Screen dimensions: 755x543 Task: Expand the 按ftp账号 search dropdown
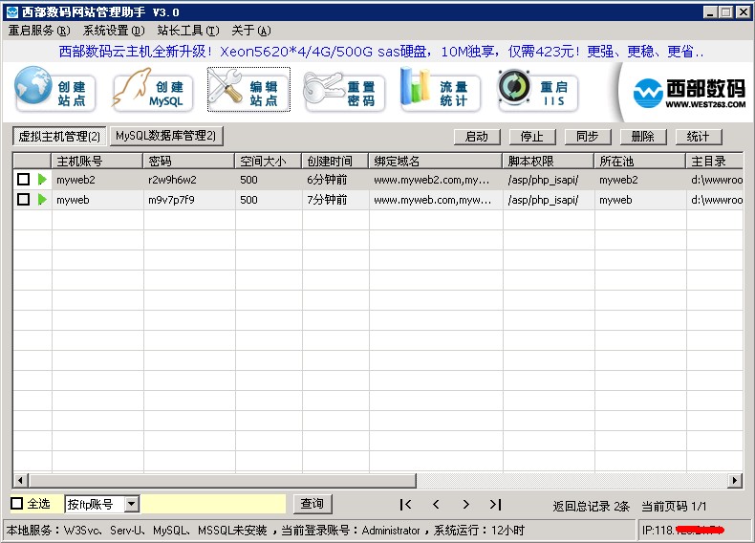[x=132, y=504]
